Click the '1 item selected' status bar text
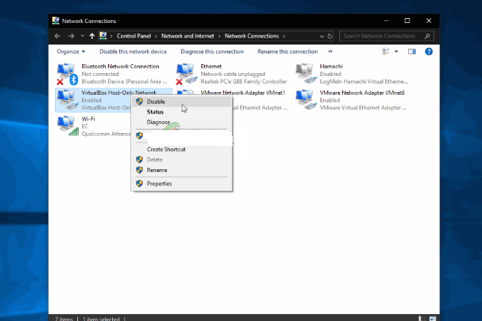Viewport: 482px width, 321px height. point(101,319)
